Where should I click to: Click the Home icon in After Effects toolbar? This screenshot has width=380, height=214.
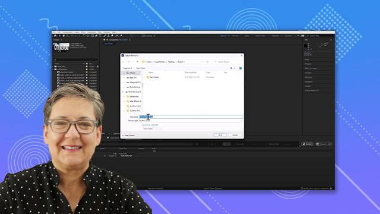55,36
